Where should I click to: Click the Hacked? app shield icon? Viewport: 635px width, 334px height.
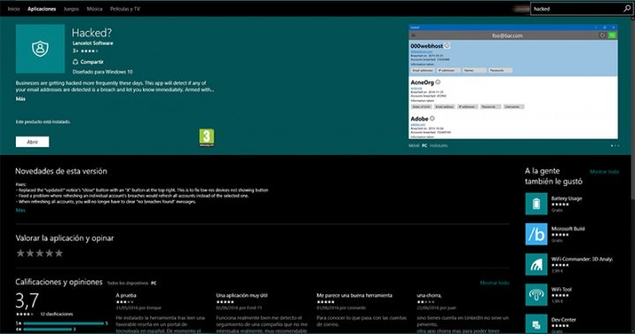(40, 48)
